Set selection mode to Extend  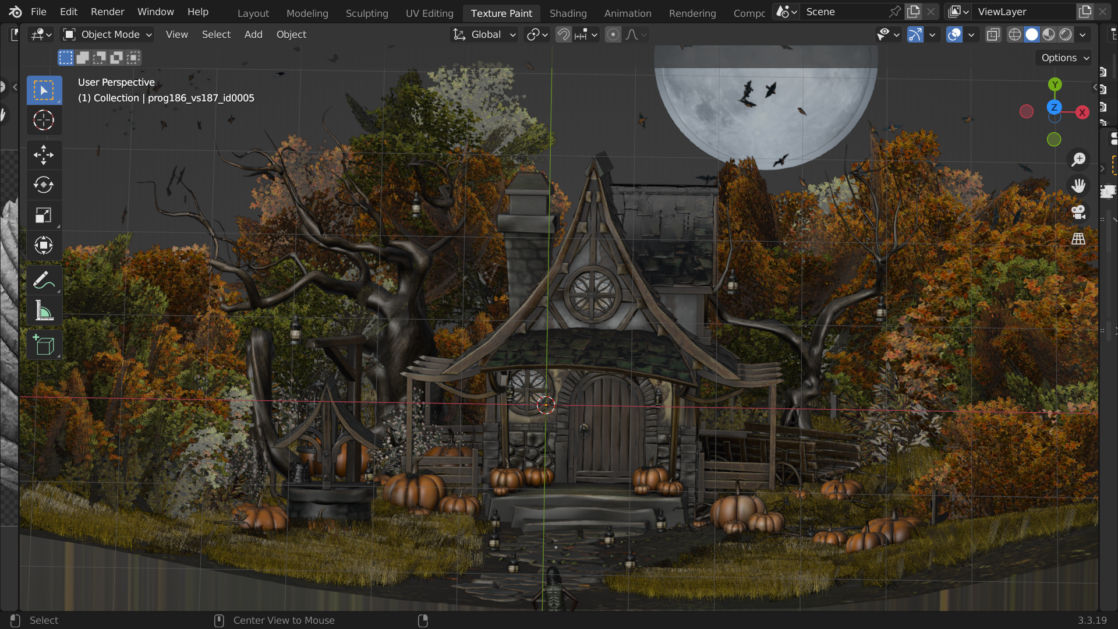83,58
